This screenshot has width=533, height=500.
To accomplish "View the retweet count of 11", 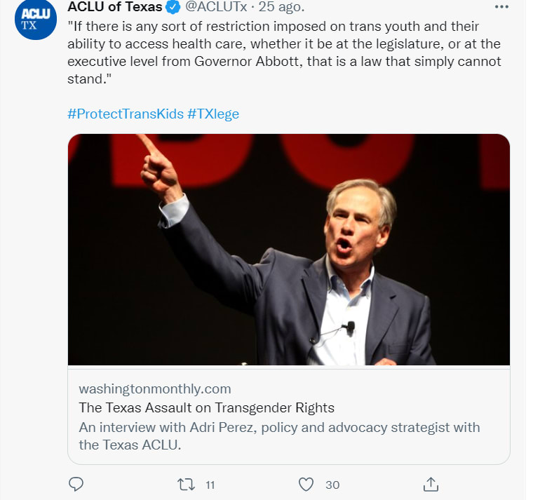I will (x=210, y=485).
